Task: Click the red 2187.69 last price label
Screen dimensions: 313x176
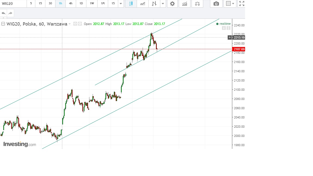Action: pyautogui.click(x=239, y=49)
